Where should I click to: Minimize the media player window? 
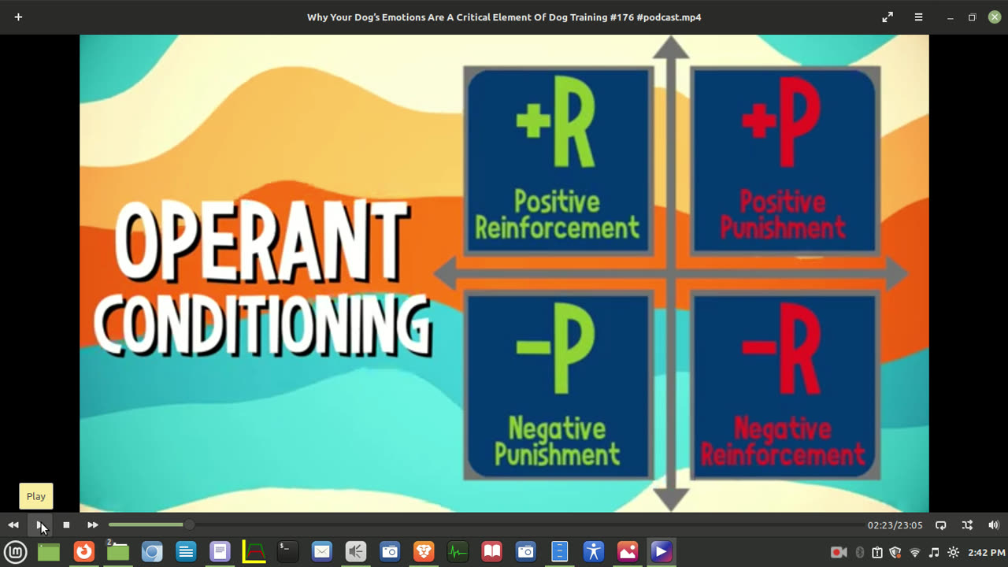coord(951,17)
